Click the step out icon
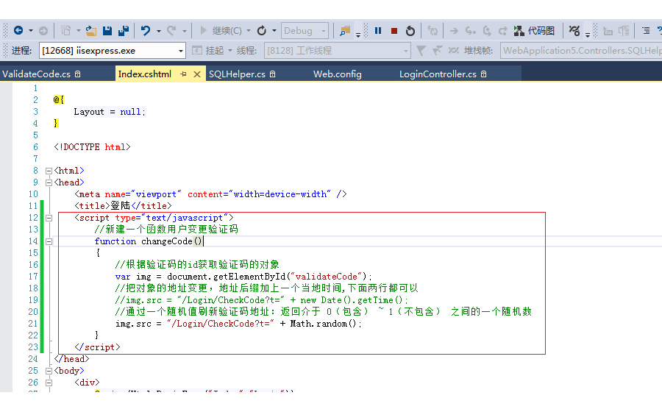 tap(502, 30)
